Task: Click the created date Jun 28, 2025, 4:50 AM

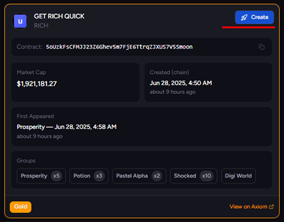Action: pyautogui.click(x=181, y=83)
